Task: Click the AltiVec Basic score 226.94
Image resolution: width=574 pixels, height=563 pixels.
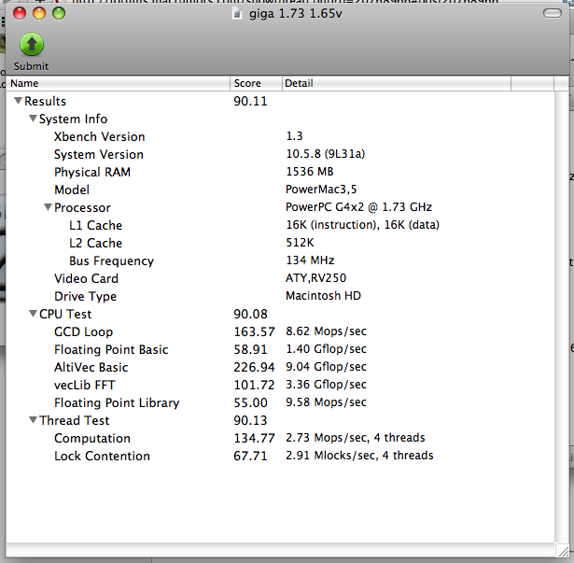Action: [x=254, y=367]
